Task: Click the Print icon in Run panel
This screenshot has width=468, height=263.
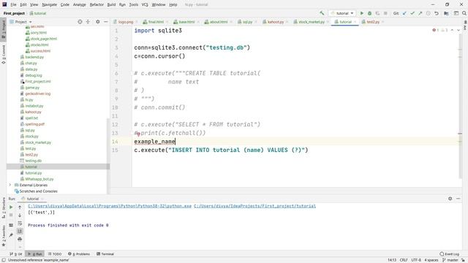Action: [x=20, y=239]
